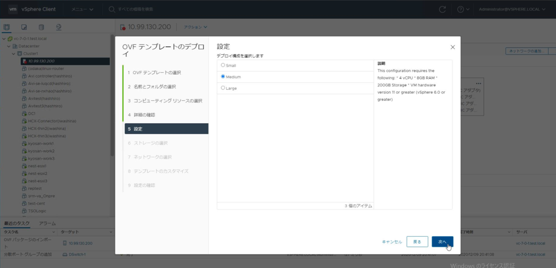Switch to 最近のタスク tab

(x=17, y=223)
